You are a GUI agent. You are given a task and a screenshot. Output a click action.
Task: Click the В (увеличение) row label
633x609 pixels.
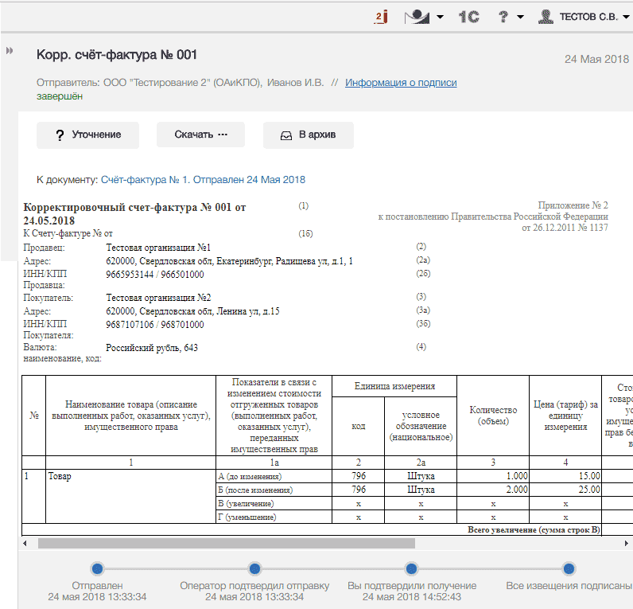click(x=274, y=504)
